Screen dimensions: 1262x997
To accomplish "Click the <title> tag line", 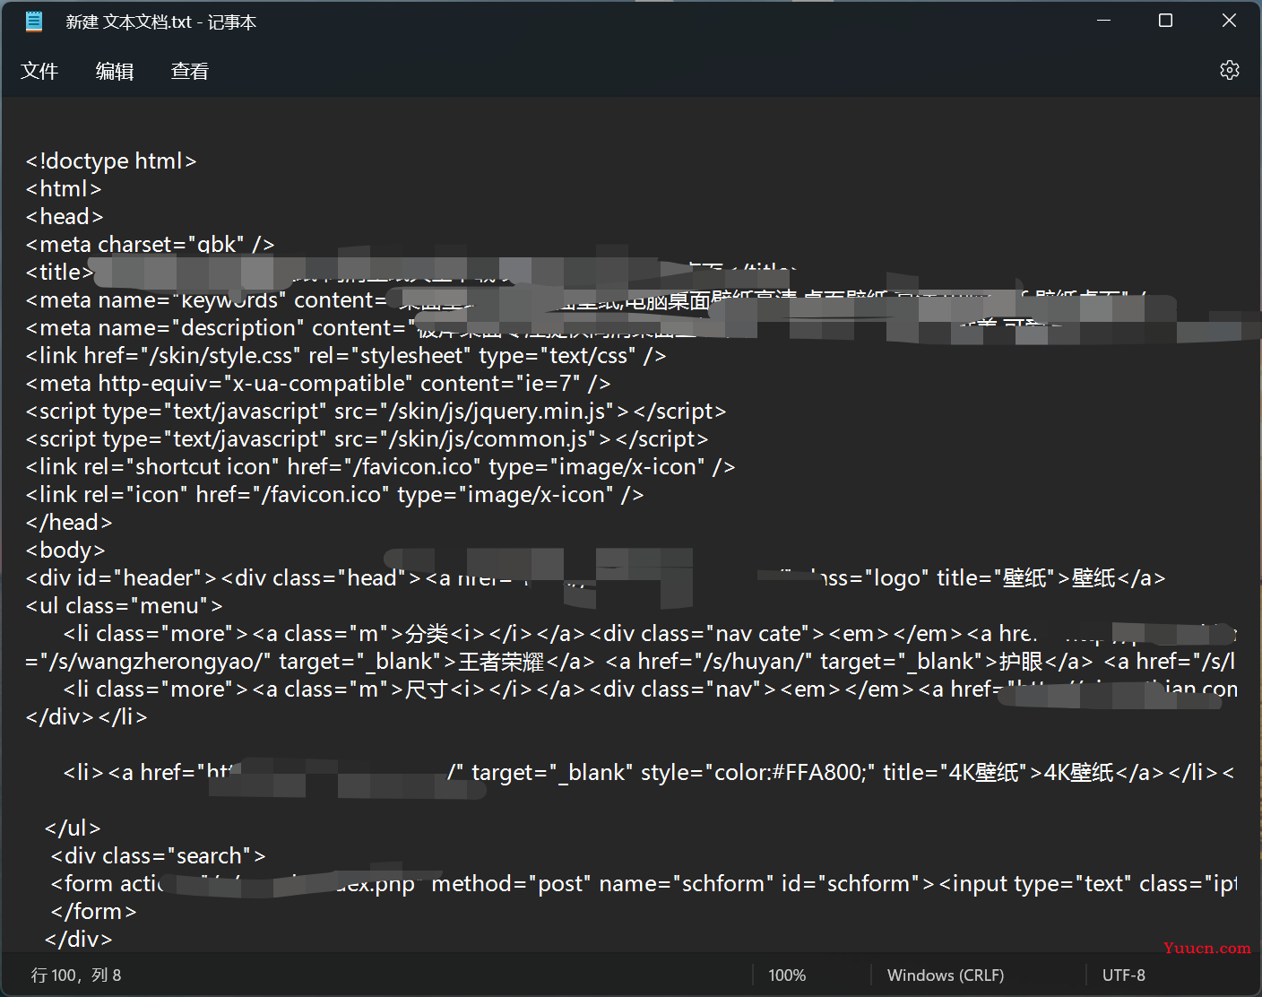I will coord(412,272).
